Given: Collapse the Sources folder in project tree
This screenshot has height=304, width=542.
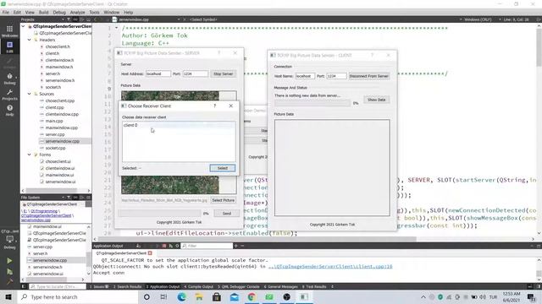Looking at the screenshot, I should click(x=30, y=94).
